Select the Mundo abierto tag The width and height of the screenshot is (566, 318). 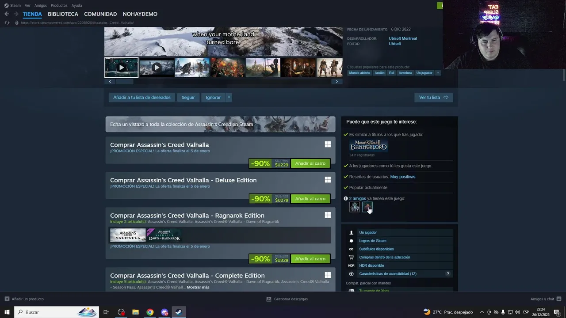359,73
